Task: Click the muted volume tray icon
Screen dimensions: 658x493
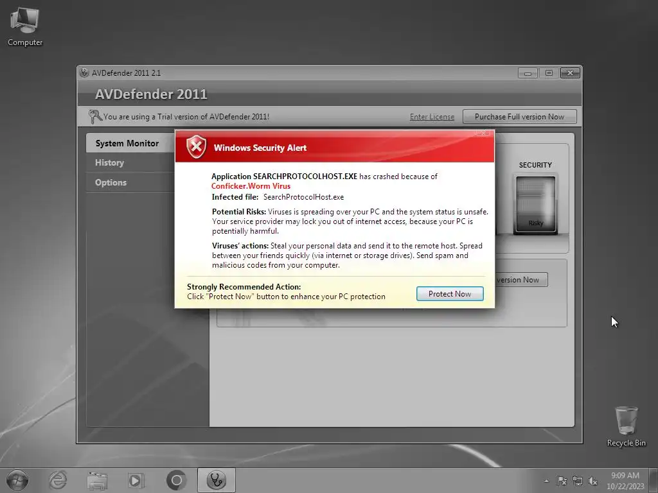Action: coord(593,481)
